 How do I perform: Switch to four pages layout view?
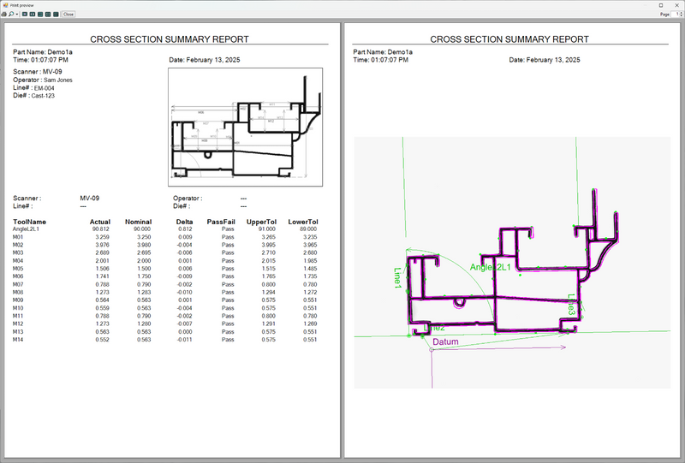click(x=48, y=15)
